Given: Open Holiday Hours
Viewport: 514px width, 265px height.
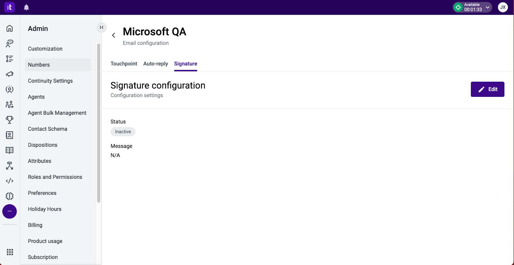Looking at the screenshot, I should pos(58,209).
